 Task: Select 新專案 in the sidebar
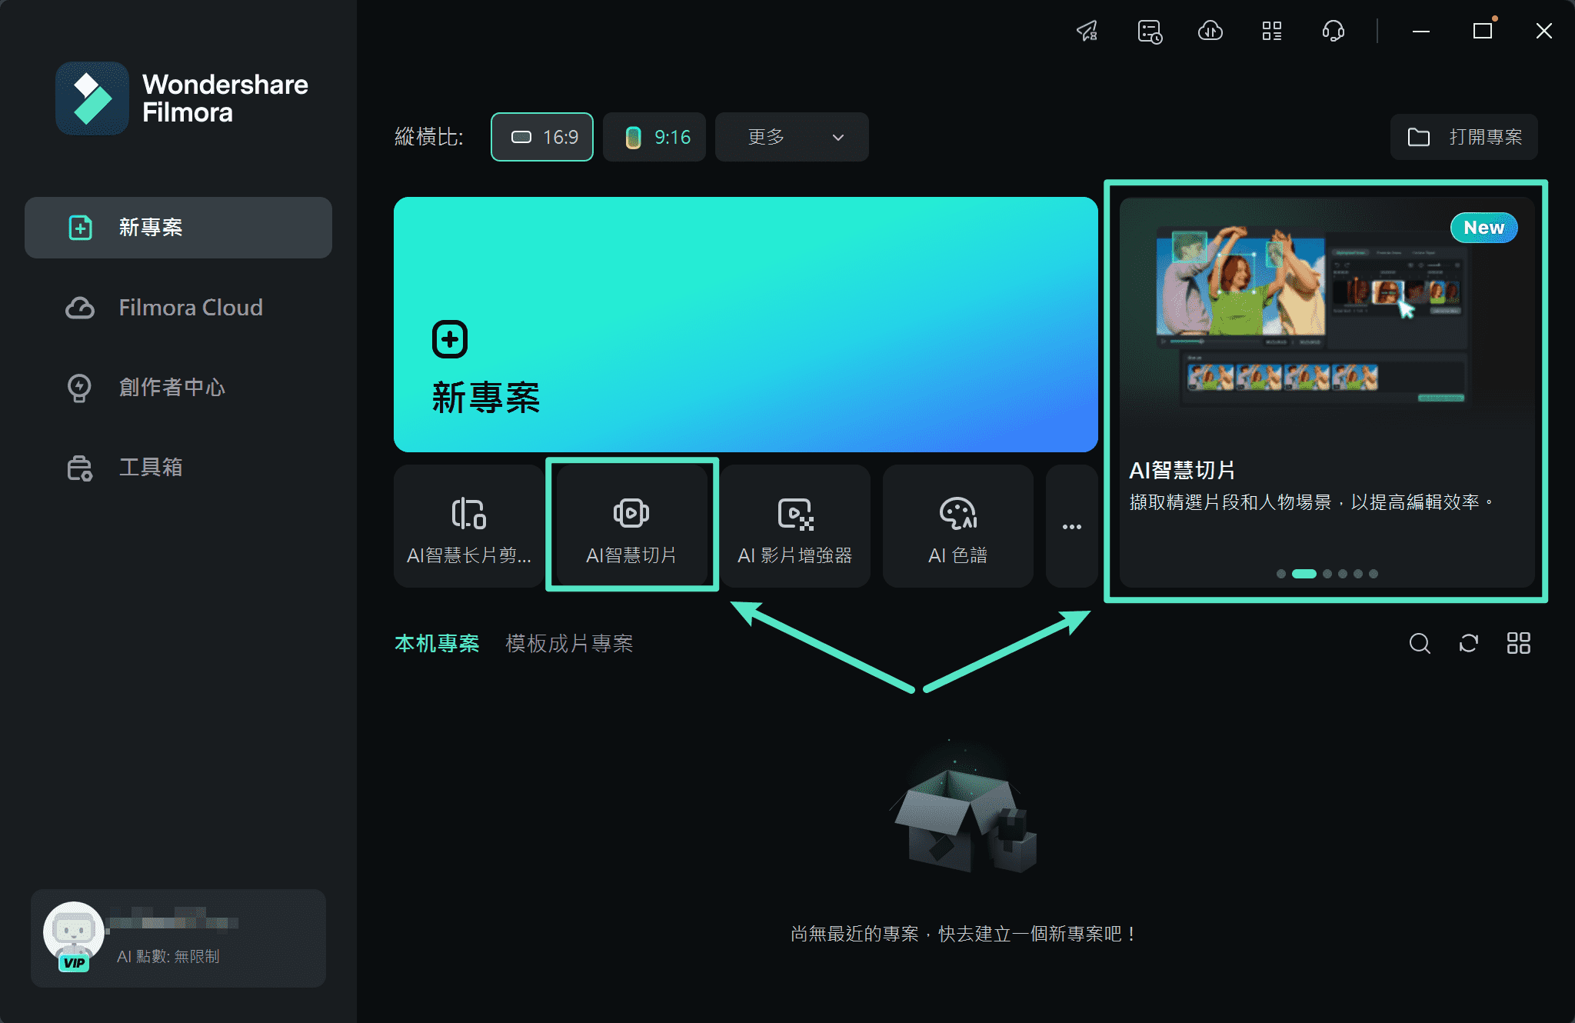178,228
